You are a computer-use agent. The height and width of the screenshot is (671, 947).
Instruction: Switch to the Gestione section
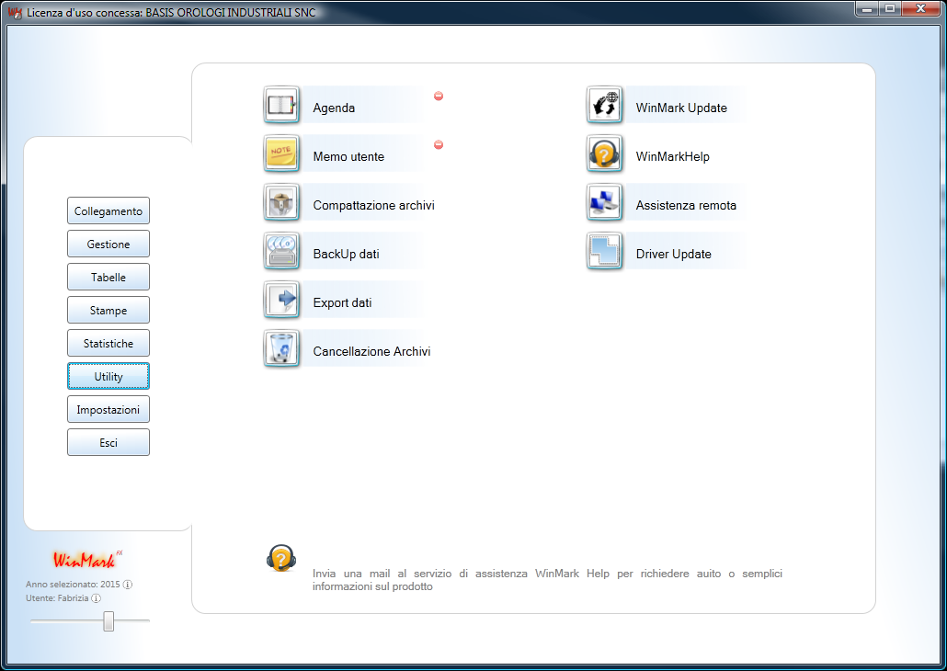click(x=108, y=244)
